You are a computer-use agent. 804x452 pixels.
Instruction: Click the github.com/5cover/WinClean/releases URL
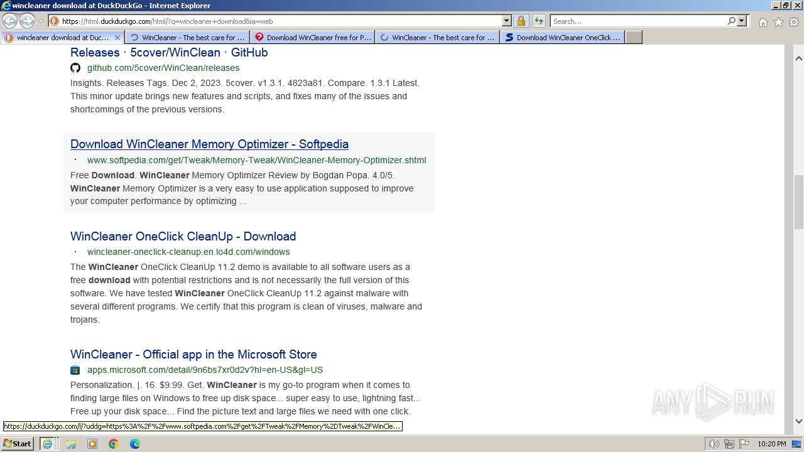(x=163, y=68)
